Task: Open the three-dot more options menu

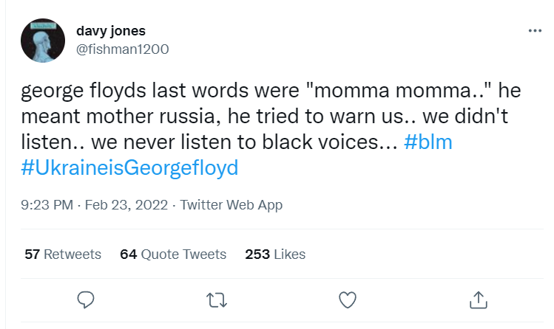Action: (535, 32)
